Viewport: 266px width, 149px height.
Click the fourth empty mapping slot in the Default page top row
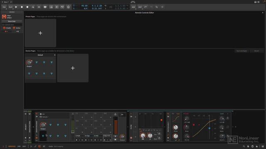point(52,62)
